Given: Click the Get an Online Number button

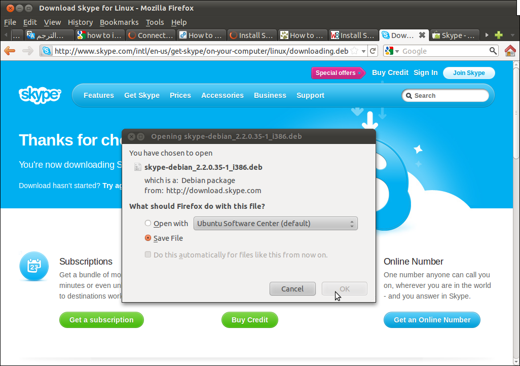Looking at the screenshot, I should point(432,320).
